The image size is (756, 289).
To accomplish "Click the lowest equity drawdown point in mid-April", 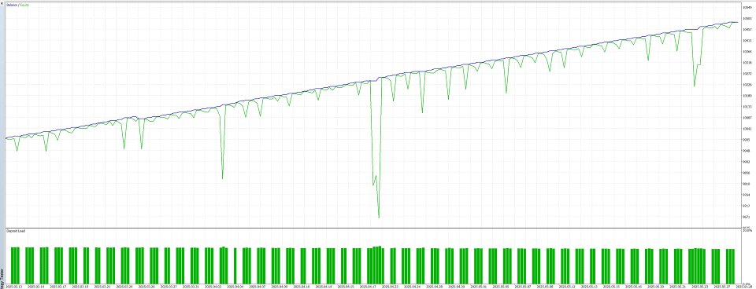I will tap(379, 218).
